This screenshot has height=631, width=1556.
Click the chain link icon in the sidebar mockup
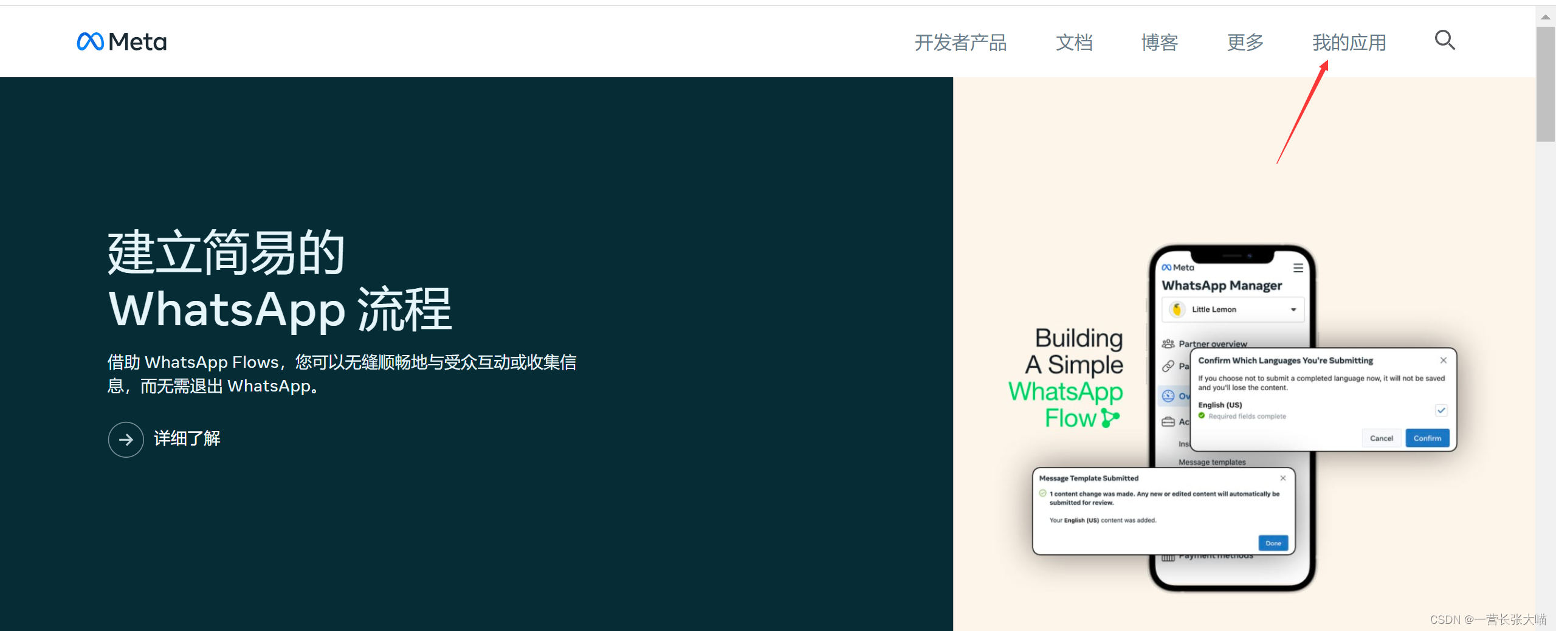(1168, 365)
